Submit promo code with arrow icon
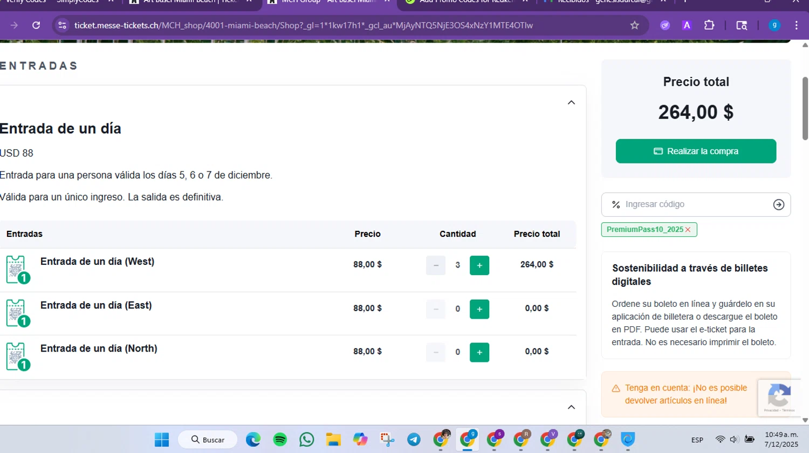Screen dimensions: 809x453 [x=778, y=204]
